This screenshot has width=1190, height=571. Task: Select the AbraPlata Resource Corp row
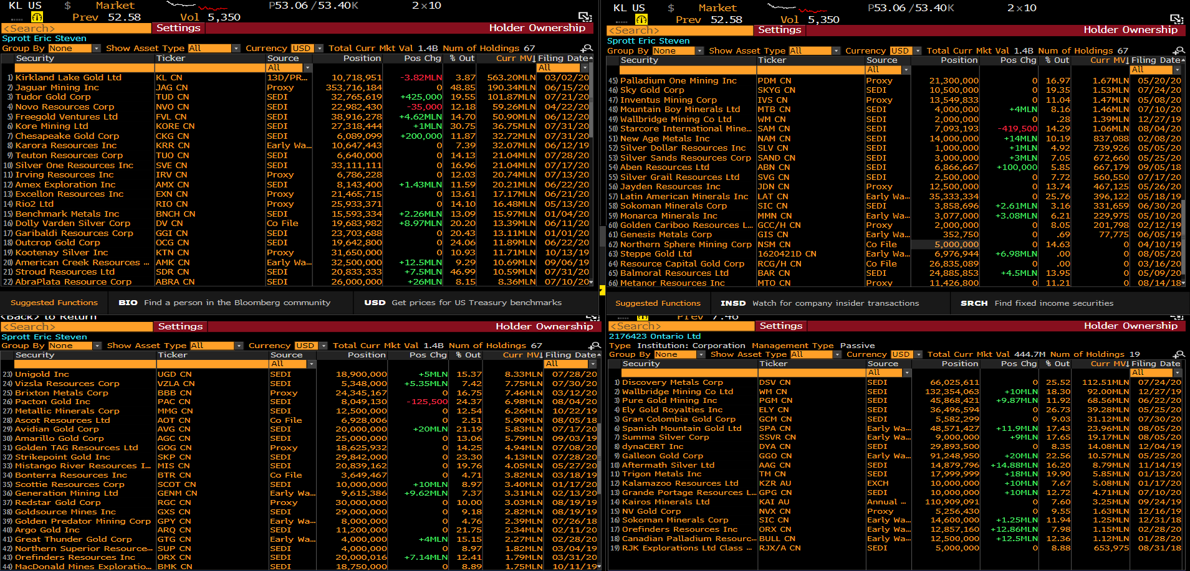[295, 282]
